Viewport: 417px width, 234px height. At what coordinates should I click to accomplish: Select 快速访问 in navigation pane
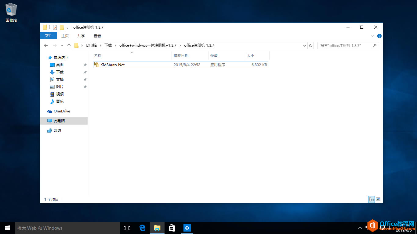(x=61, y=57)
